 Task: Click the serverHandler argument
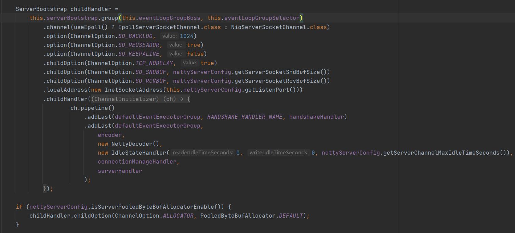pos(120,171)
